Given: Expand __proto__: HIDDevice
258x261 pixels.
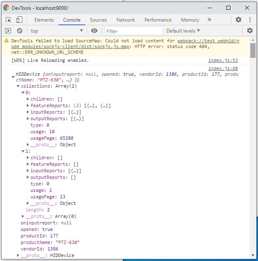Looking at the screenshot, I should 18,255.
